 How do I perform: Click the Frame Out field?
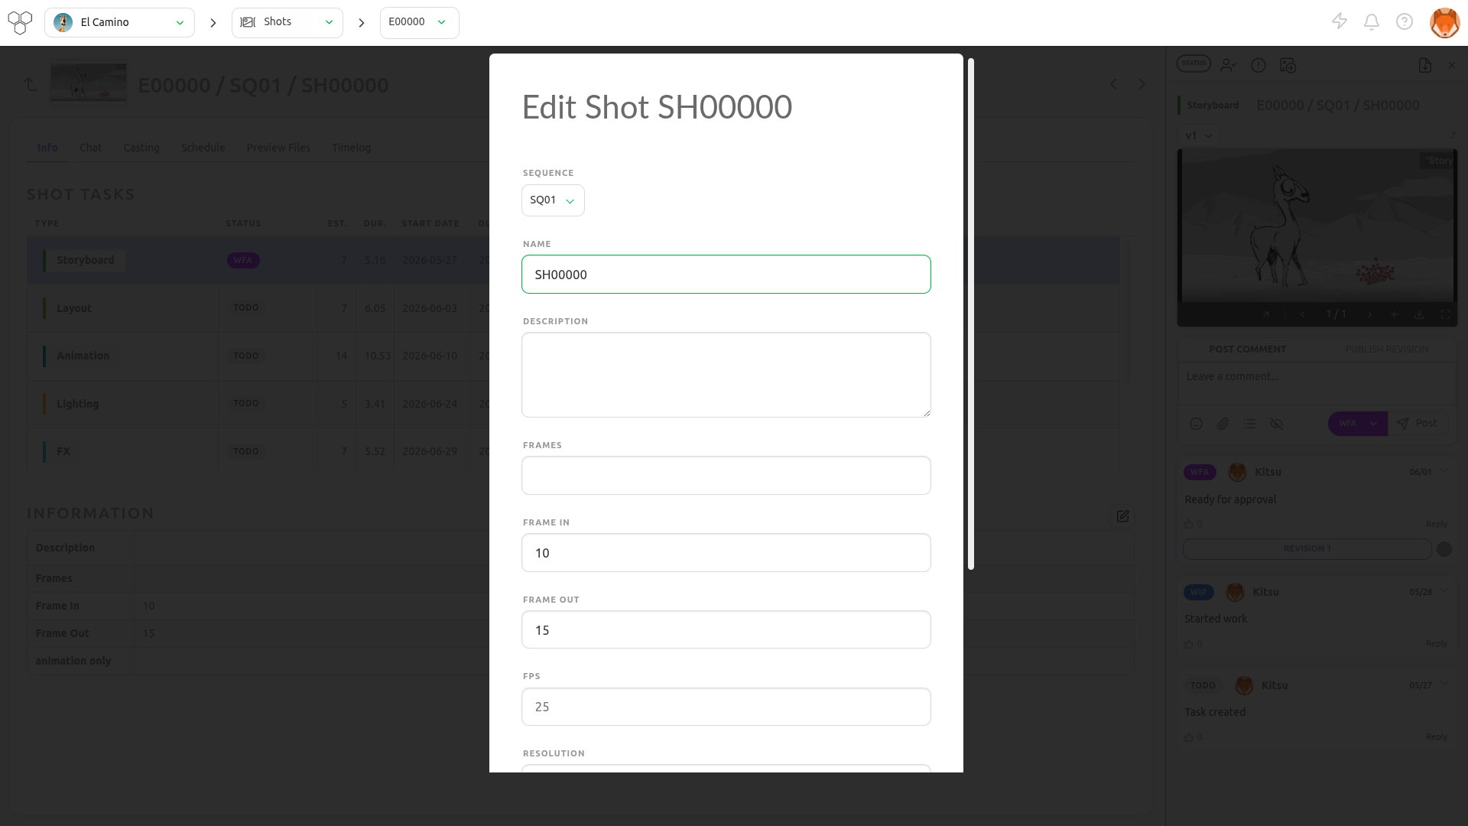[726, 629]
